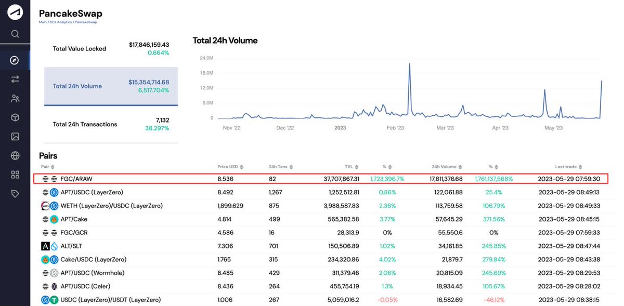The image size is (624, 306).
Task: Select the Total 24h Volume stat card
Action: 111,86
